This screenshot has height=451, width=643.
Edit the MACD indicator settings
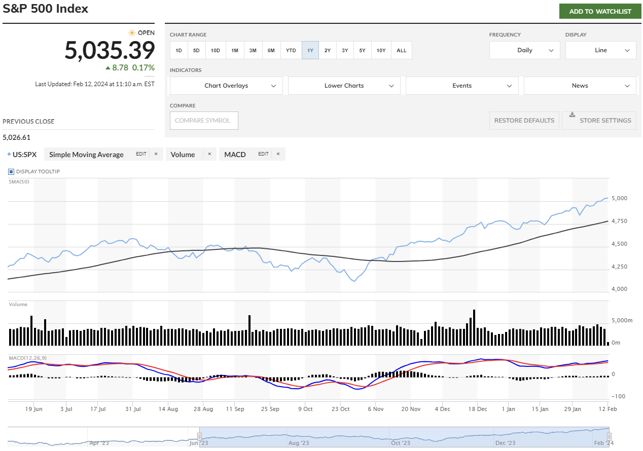263,154
